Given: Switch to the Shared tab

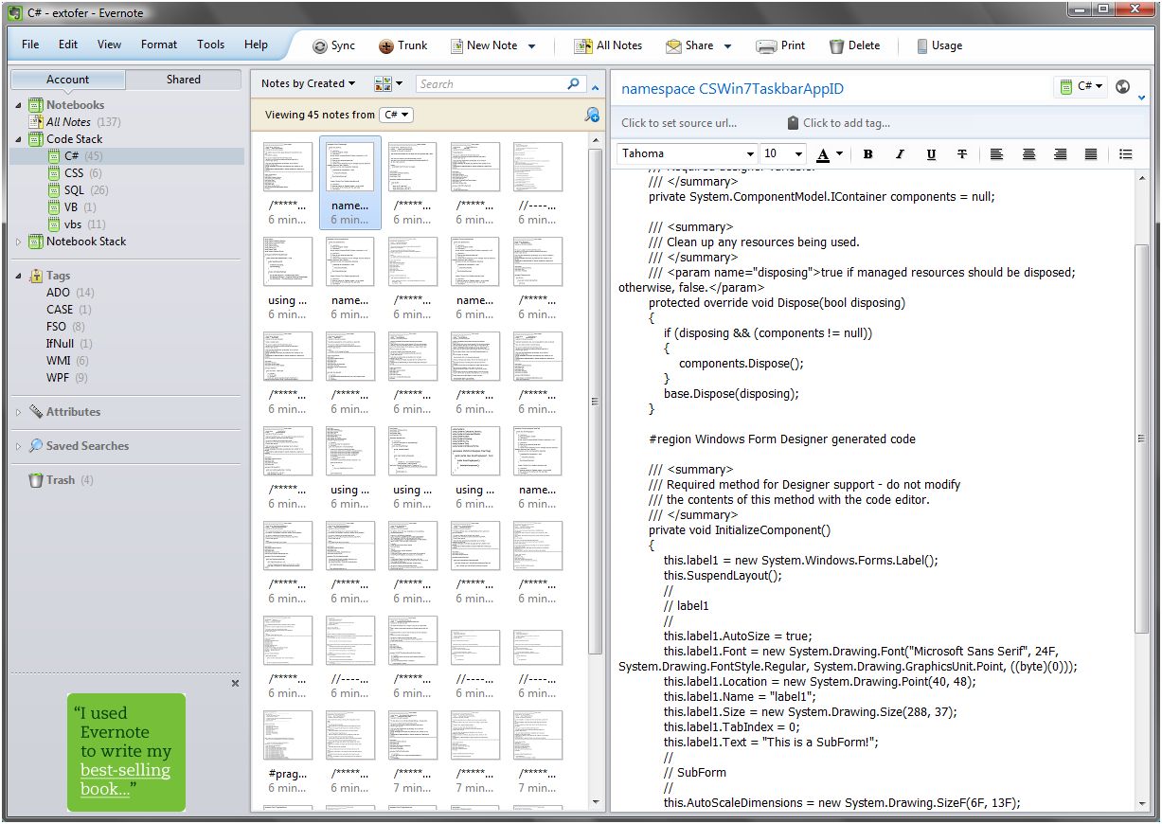Looking at the screenshot, I should 183,80.
